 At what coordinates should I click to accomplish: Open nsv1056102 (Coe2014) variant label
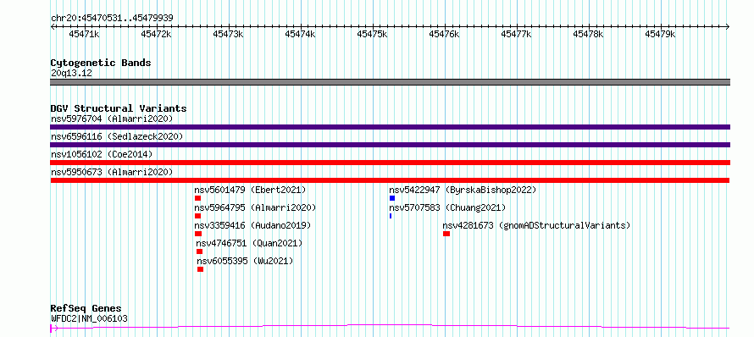102,154
